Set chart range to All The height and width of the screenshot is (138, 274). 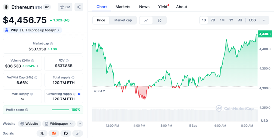click(x=240, y=20)
